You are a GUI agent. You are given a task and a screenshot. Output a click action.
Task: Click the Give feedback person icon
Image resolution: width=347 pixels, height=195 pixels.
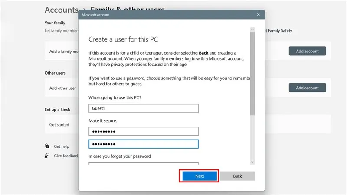[x=47, y=156]
